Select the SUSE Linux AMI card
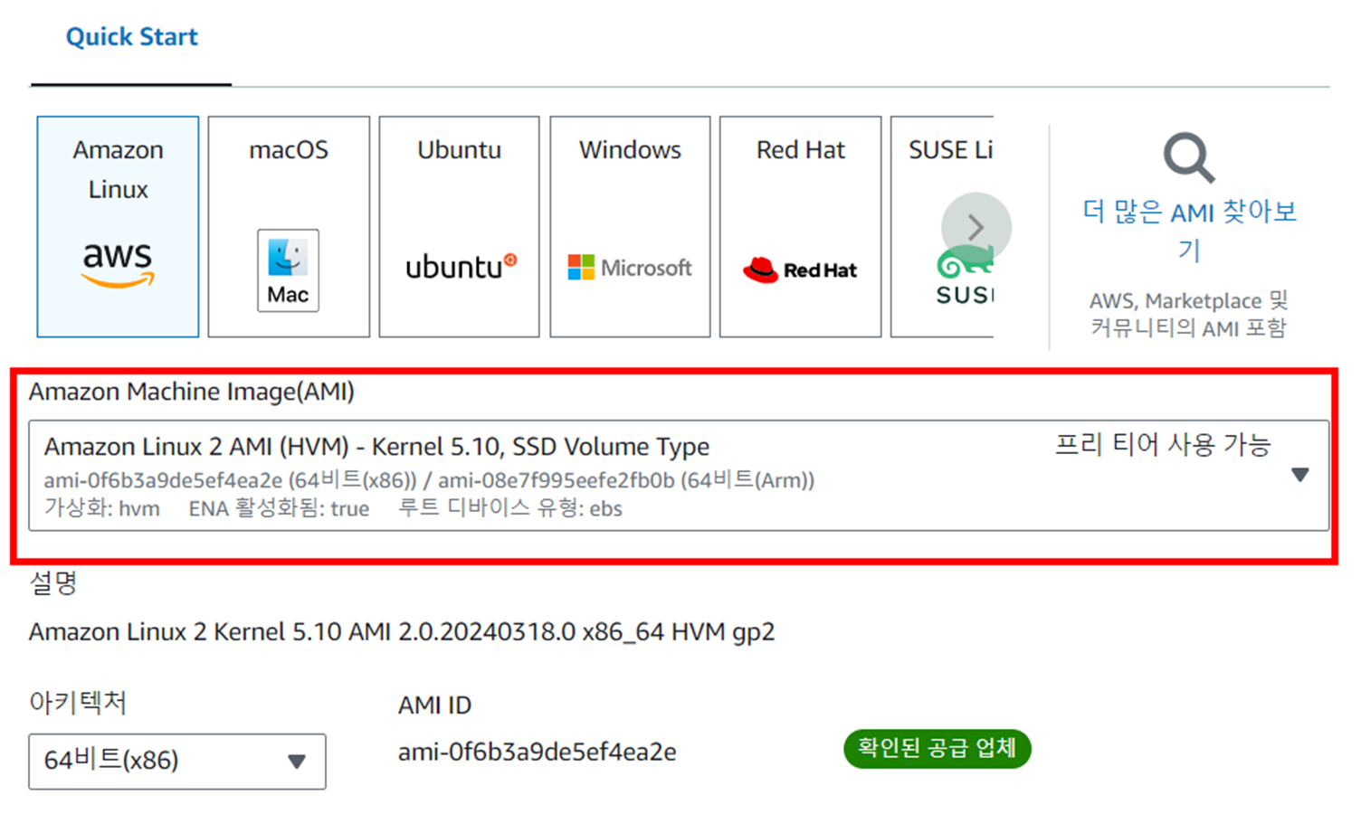Screen dimensions: 1361x814 (x=942, y=226)
